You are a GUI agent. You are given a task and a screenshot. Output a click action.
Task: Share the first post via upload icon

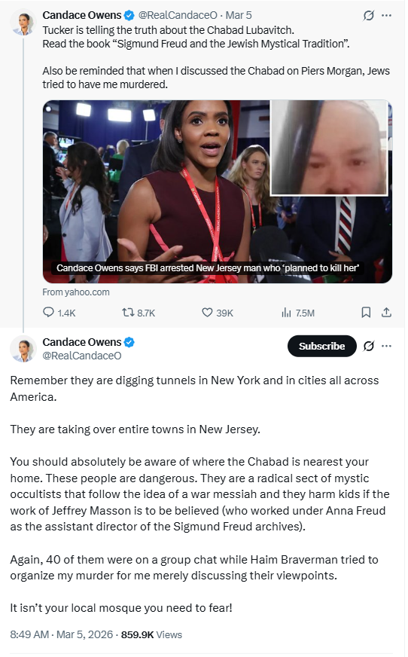pos(387,312)
